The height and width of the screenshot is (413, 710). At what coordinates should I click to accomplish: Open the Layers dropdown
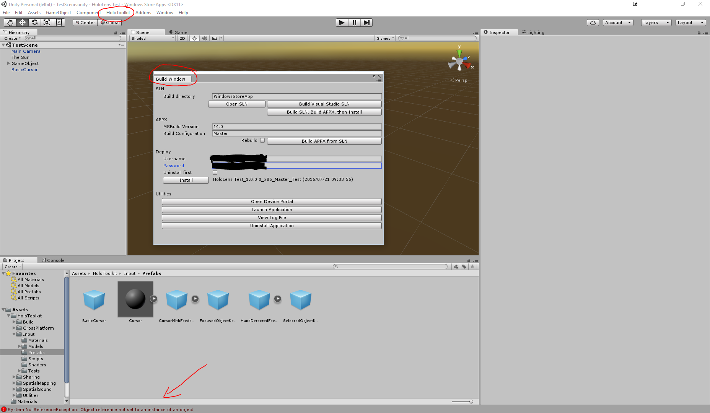656,22
